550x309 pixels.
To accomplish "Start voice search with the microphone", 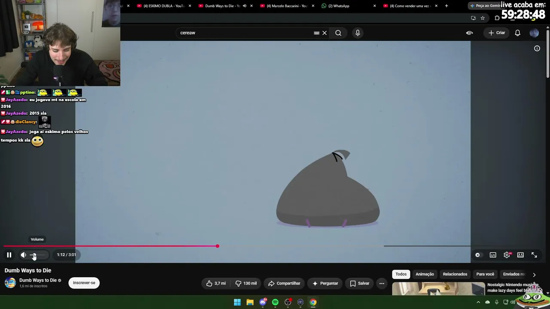I will click(357, 33).
